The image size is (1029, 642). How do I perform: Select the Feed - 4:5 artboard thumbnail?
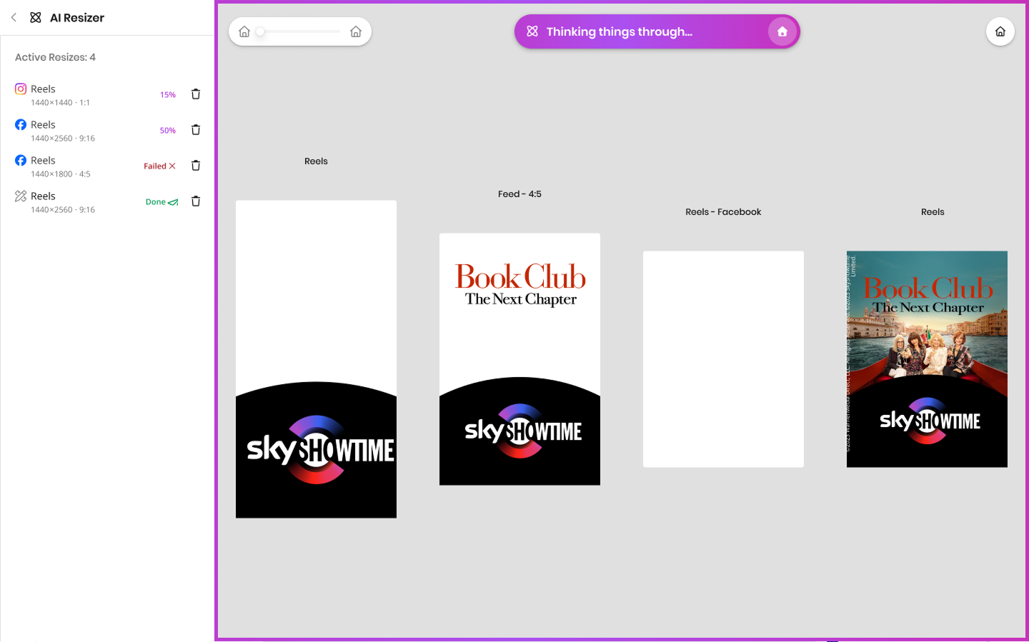520,359
